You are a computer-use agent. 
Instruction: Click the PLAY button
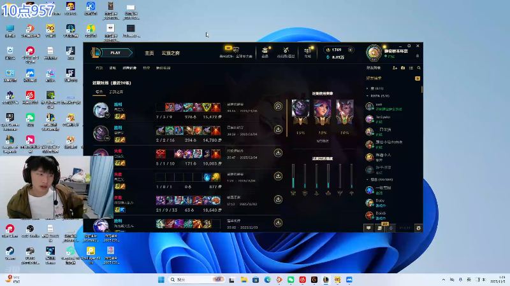[116, 53]
